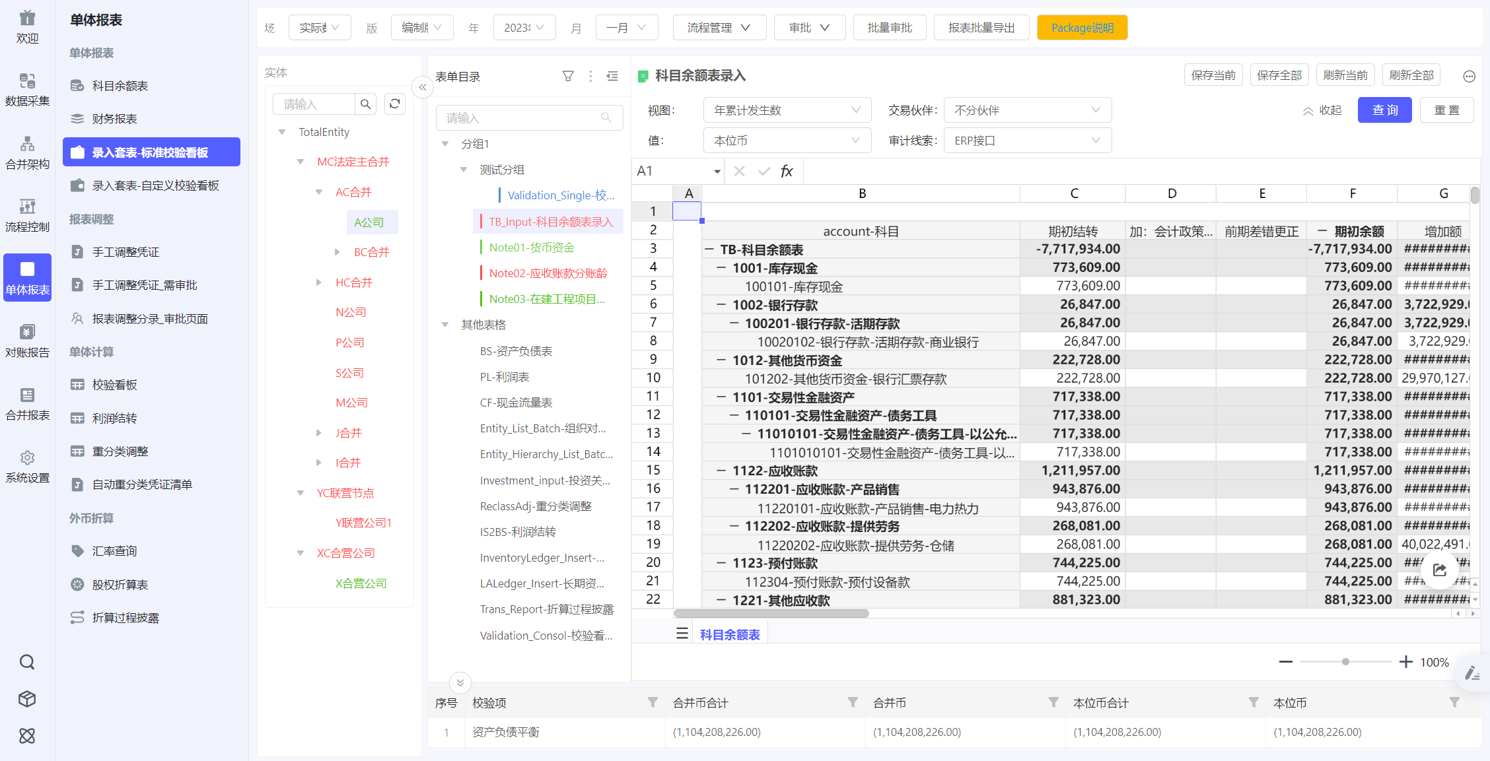Click the fx function icon

click(786, 172)
